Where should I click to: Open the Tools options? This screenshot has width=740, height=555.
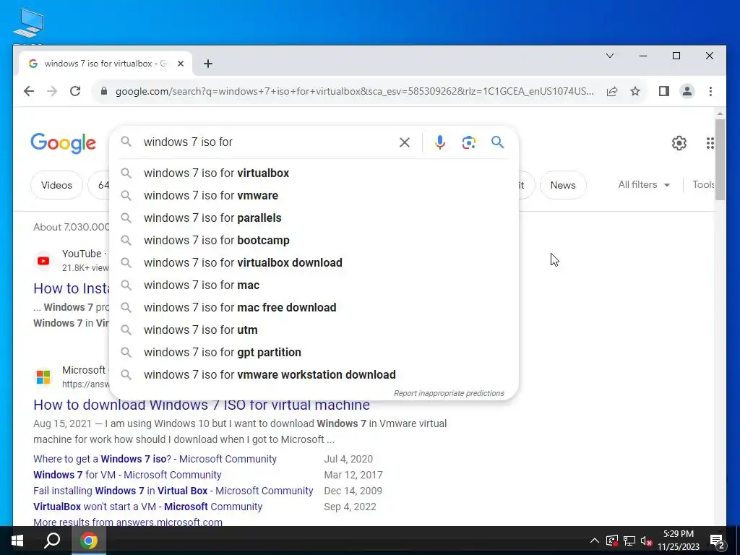click(x=704, y=184)
